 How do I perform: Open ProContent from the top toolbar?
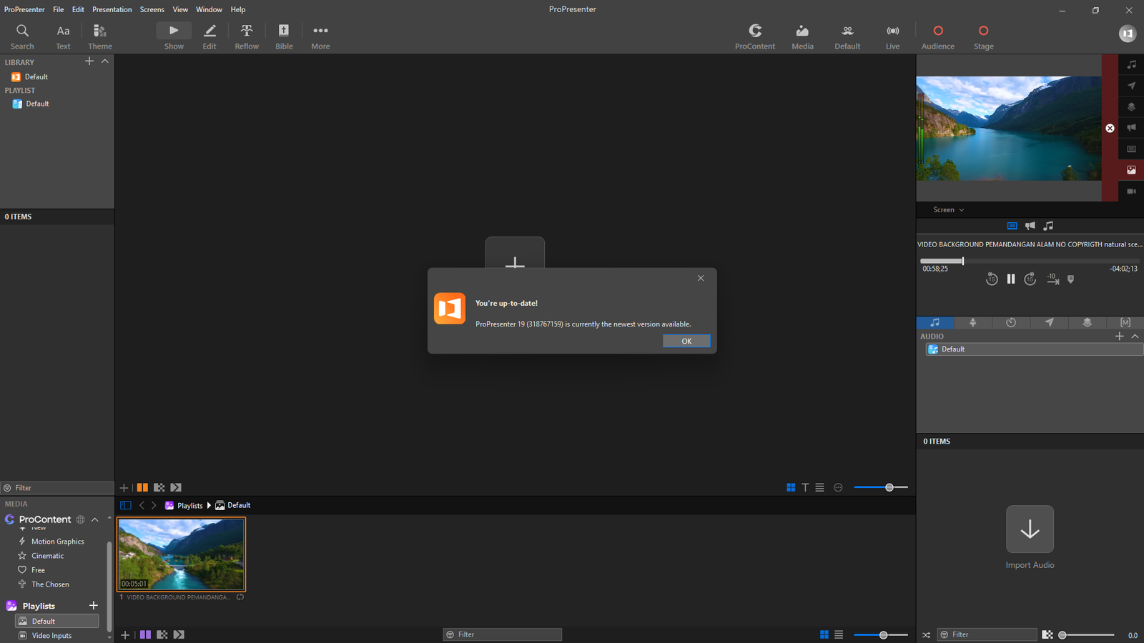pyautogui.click(x=755, y=36)
